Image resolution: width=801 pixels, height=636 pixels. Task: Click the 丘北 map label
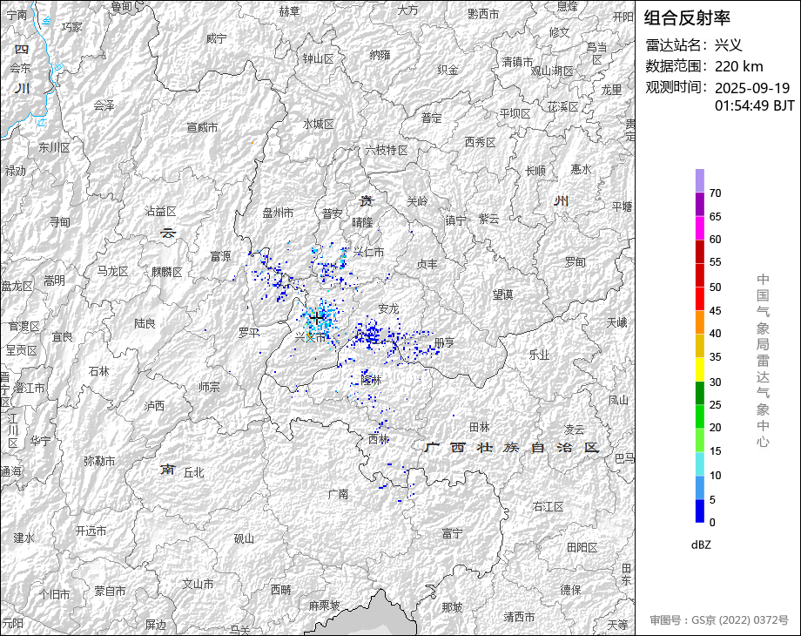point(193,472)
